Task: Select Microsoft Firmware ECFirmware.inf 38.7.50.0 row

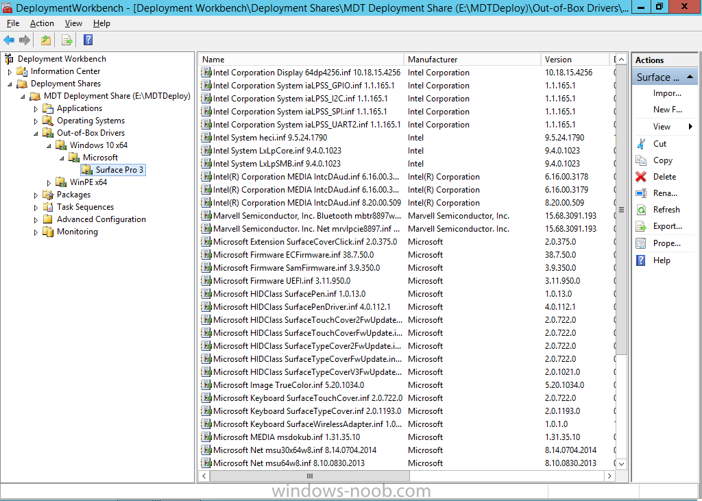Action: [x=407, y=255]
